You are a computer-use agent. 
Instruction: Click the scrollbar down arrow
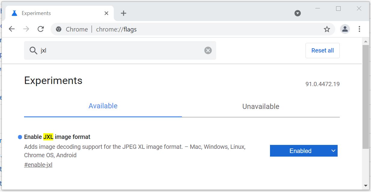366,186
